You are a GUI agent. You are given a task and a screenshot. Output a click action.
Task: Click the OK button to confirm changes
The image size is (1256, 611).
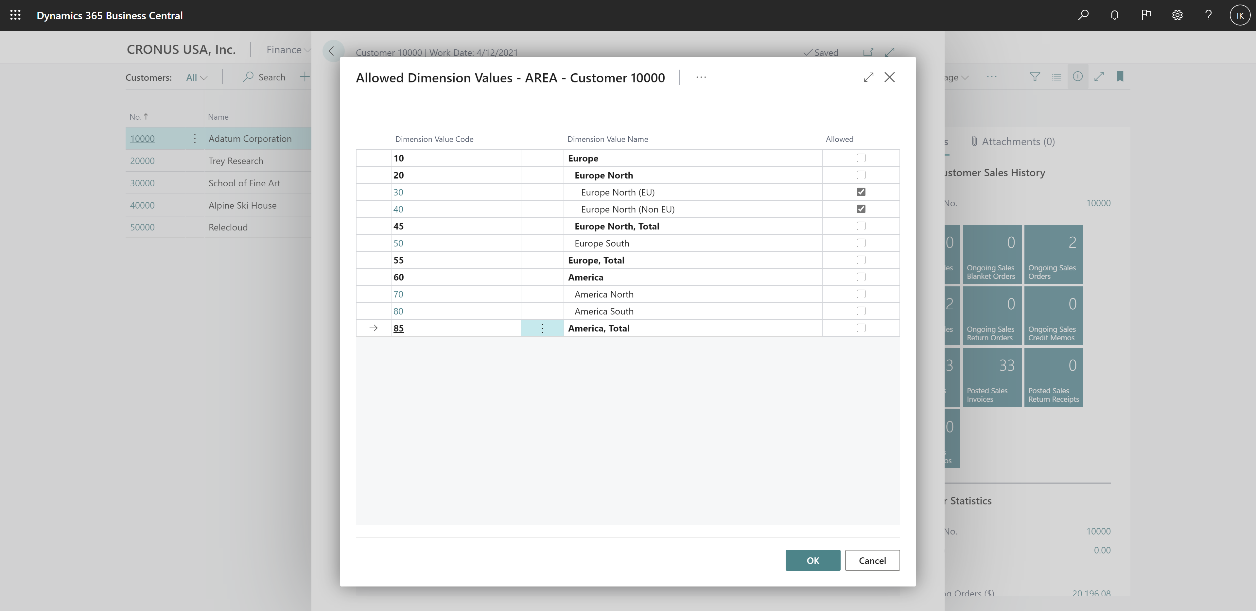(x=812, y=560)
